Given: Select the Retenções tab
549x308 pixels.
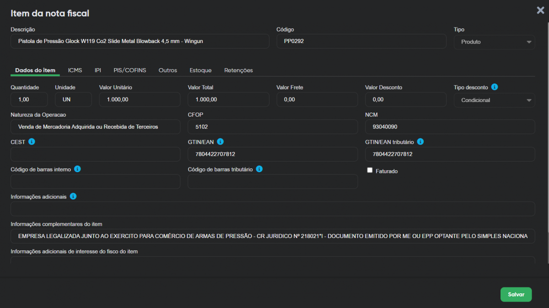Looking at the screenshot, I should 238,70.
